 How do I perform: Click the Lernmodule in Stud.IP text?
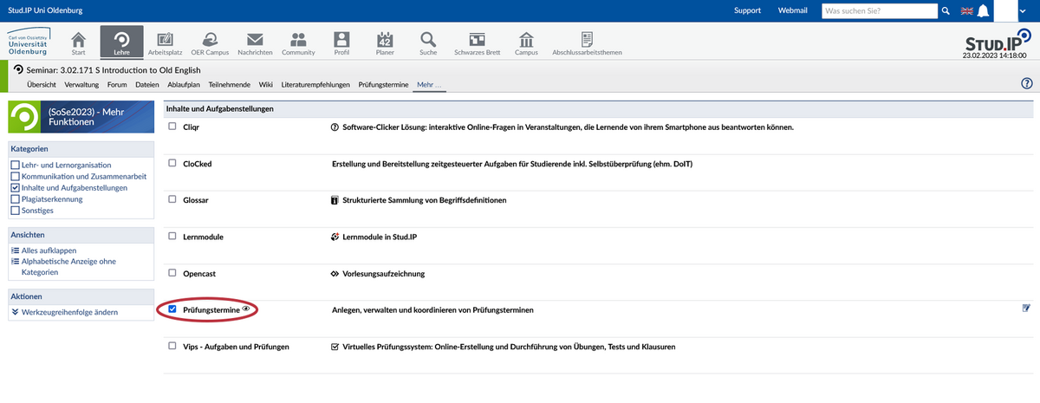[380, 236]
